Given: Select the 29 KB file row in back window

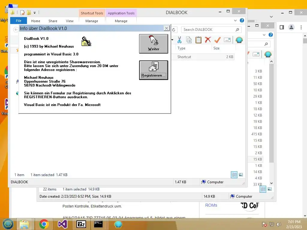Looking at the screenshot, I should click(258, 96).
